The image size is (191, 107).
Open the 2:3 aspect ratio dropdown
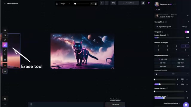174,74
